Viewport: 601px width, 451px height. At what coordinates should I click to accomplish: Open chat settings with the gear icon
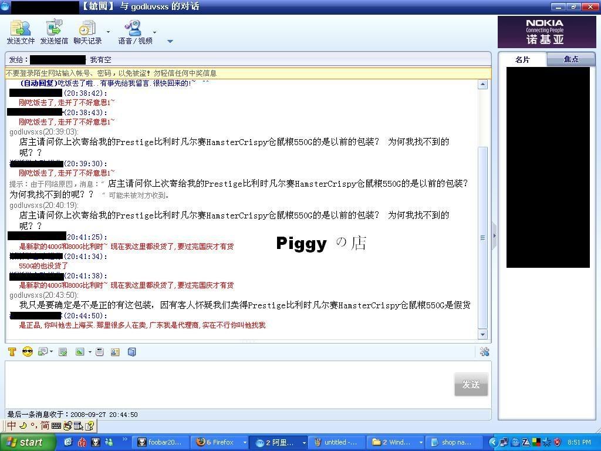pos(485,352)
